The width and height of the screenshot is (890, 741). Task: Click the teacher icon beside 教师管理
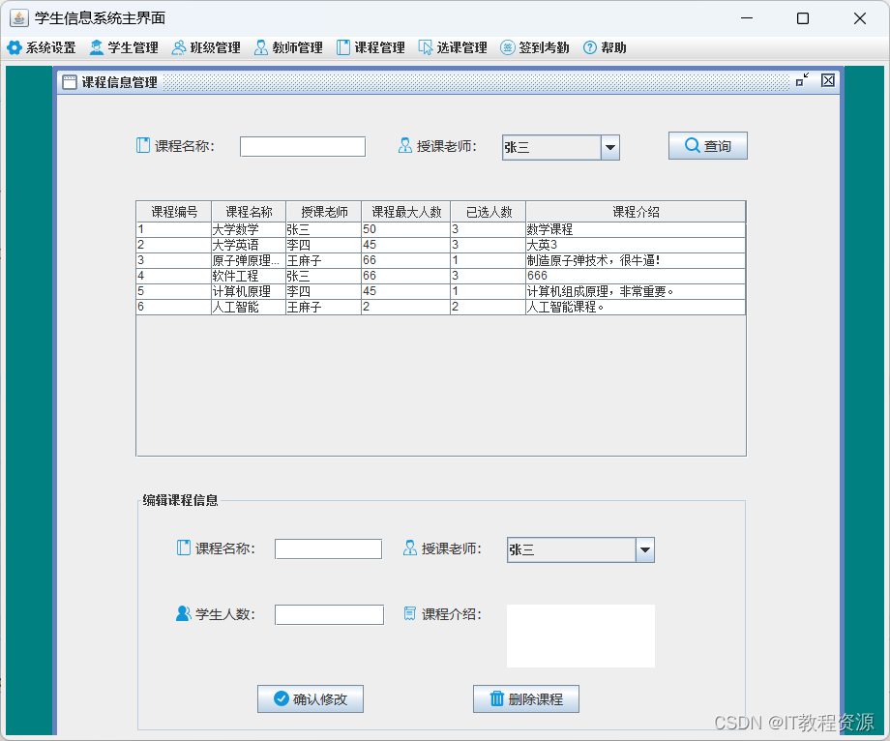[261, 47]
